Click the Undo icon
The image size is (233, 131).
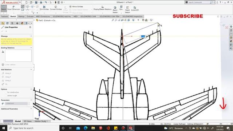[46, 2]
